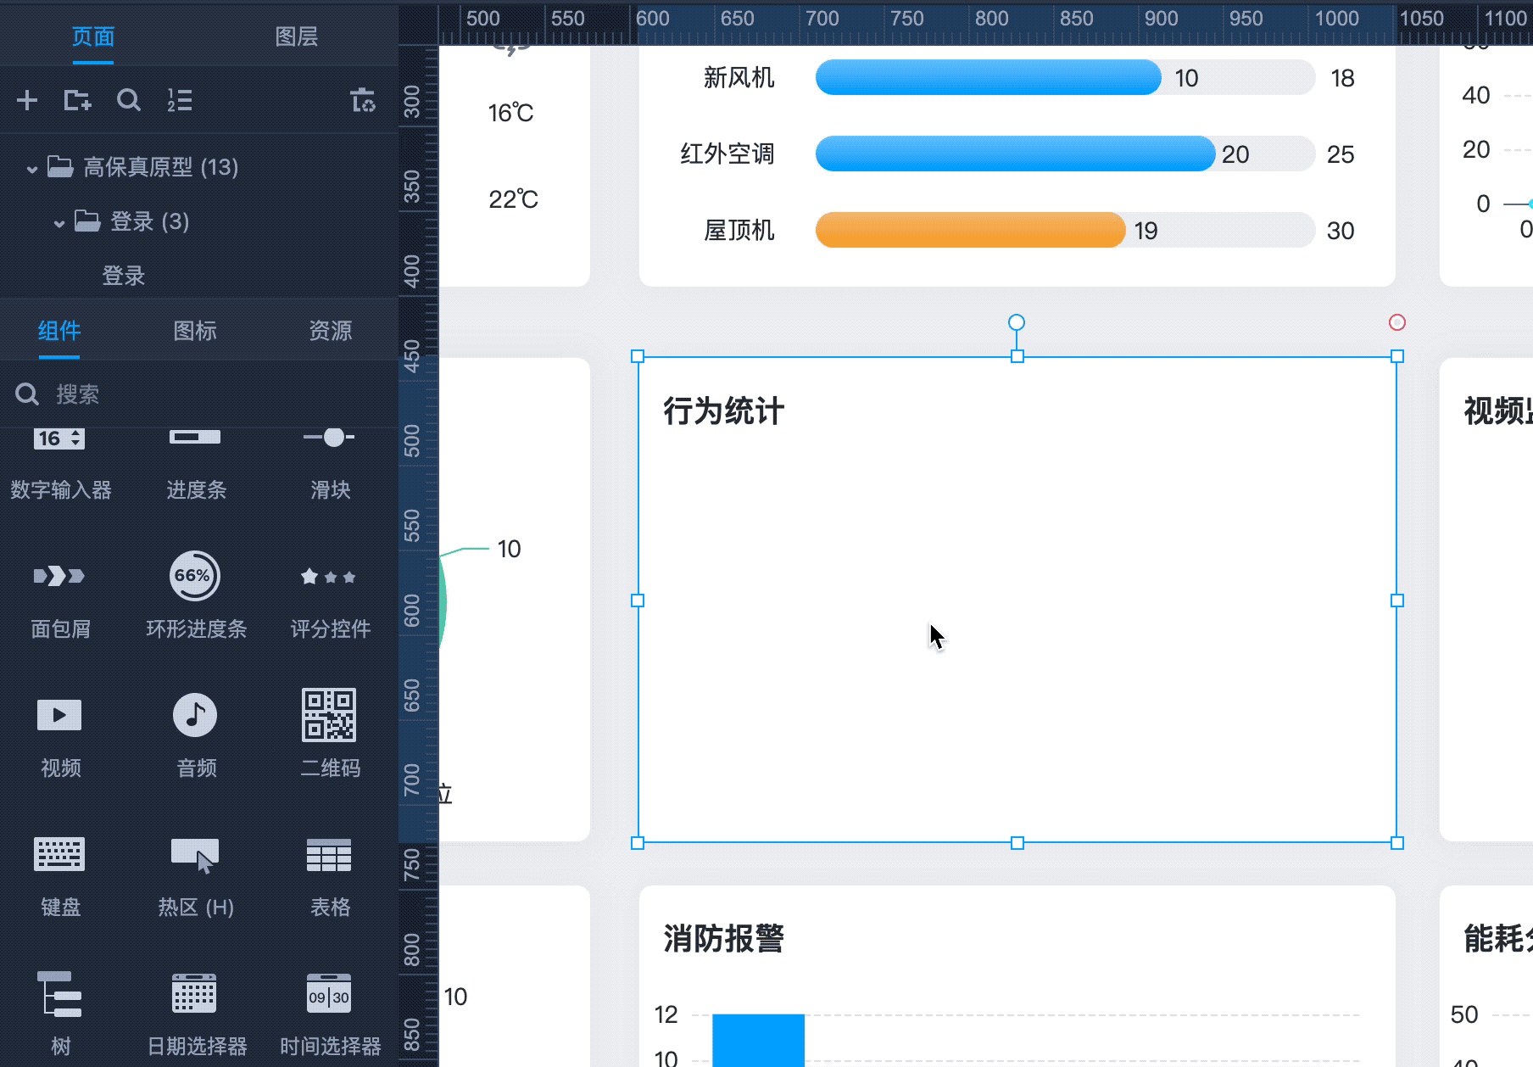Click the blue bar in 消防报警 chart
The image size is (1533, 1067).
(x=758, y=1040)
